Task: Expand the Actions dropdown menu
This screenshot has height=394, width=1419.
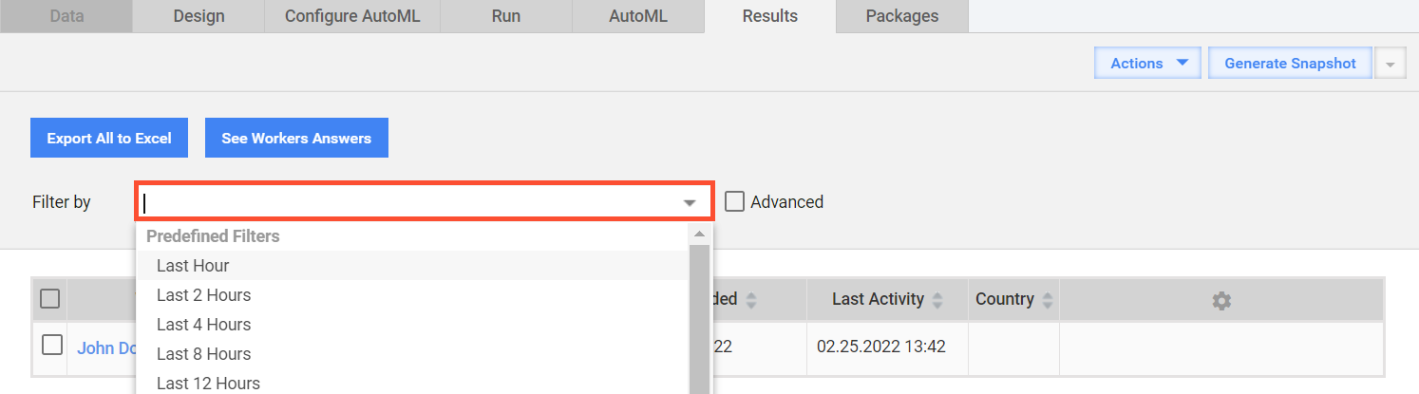Action: 1148,63
